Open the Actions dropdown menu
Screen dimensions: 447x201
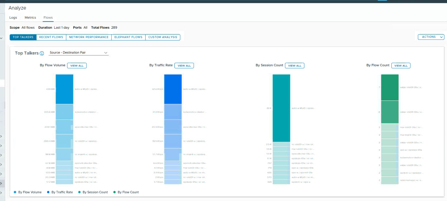[x=431, y=37]
